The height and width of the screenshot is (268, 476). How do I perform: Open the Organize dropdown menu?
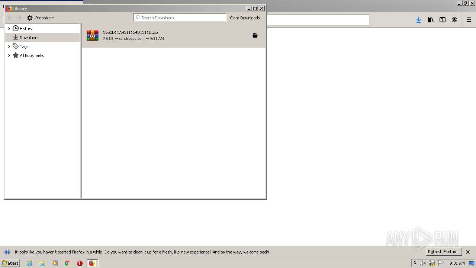(x=40, y=18)
